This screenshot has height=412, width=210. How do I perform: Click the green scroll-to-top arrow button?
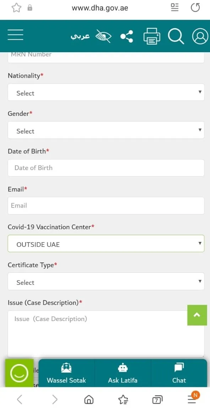click(x=197, y=315)
